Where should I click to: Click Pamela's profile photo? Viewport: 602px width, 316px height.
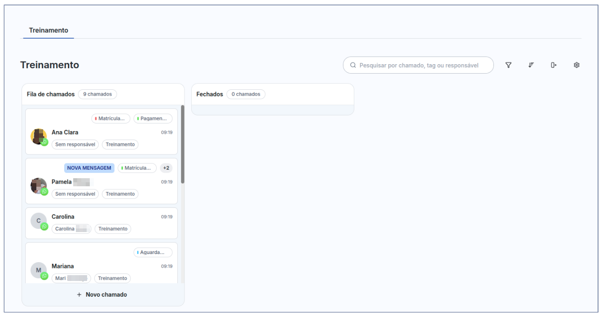click(x=37, y=184)
